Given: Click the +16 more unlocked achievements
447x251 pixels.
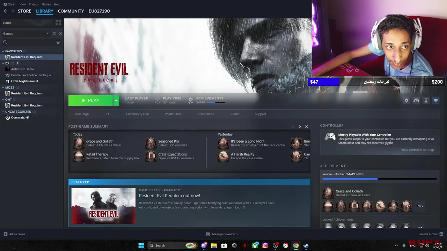Looking at the screenshot, I should tap(419, 206).
